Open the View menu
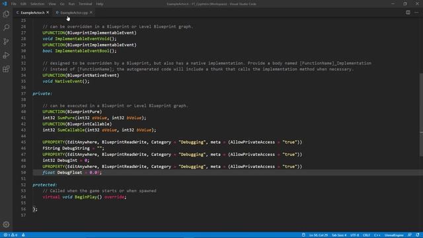Screen dimensions: 423x238 [52, 4]
